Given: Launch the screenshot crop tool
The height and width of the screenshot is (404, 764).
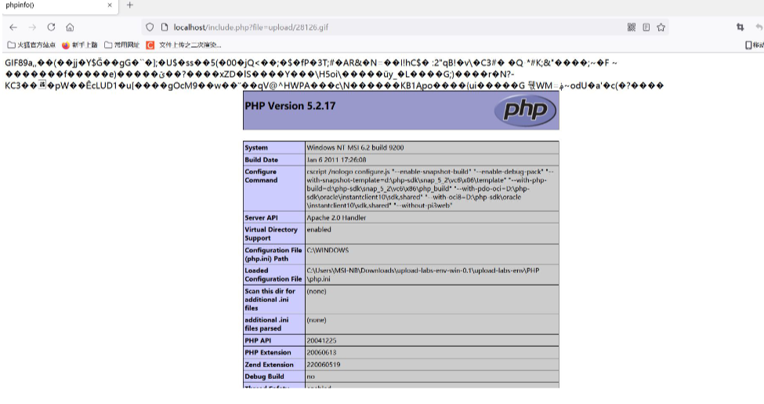Looking at the screenshot, I should click(740, 27).
